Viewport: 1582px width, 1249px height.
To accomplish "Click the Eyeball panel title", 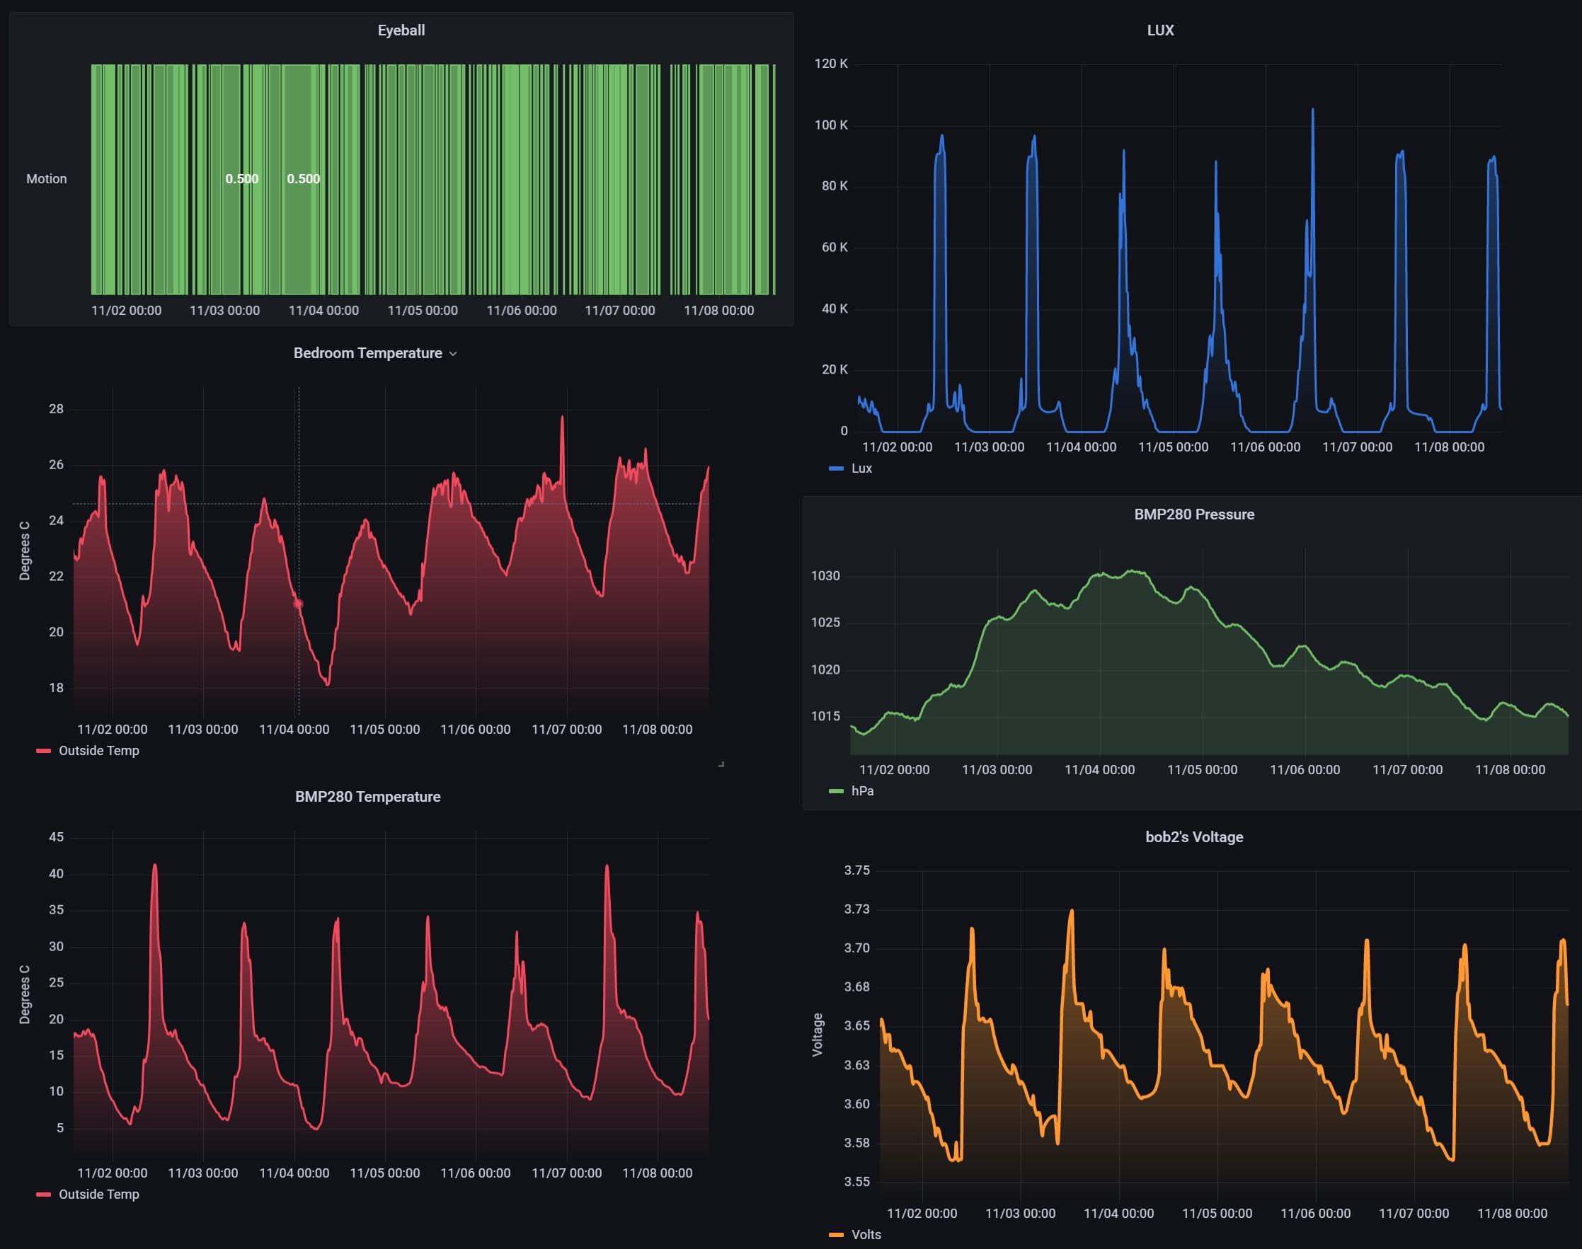I will [401, 30].
